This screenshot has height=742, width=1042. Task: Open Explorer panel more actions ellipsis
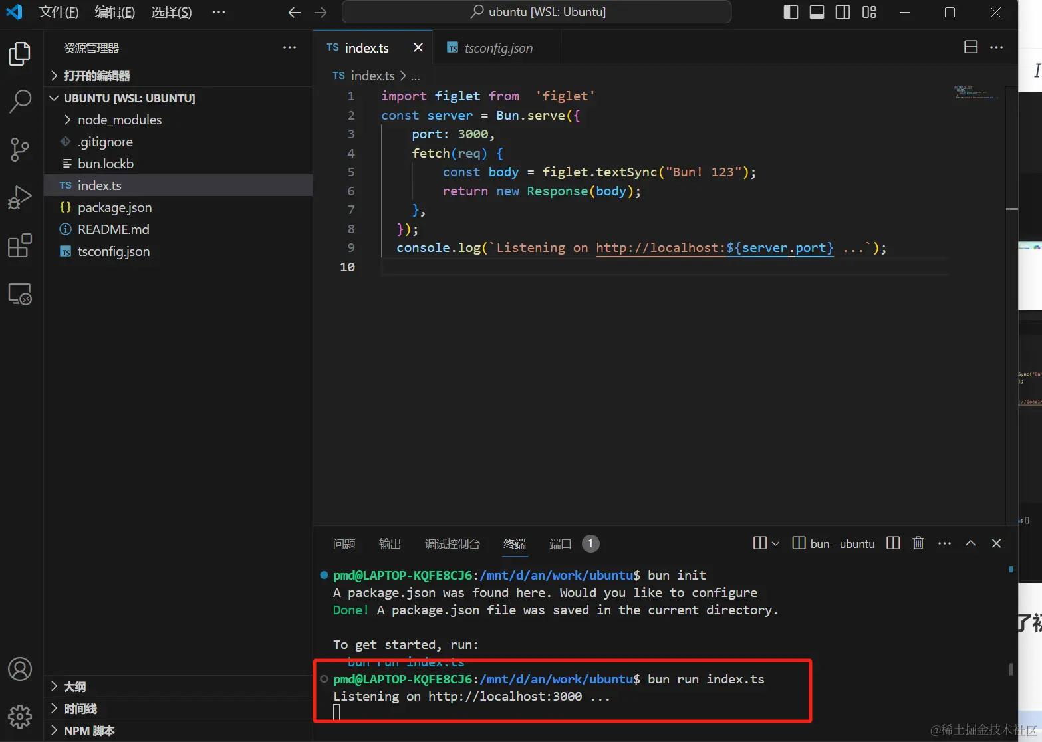coord(289,47)
